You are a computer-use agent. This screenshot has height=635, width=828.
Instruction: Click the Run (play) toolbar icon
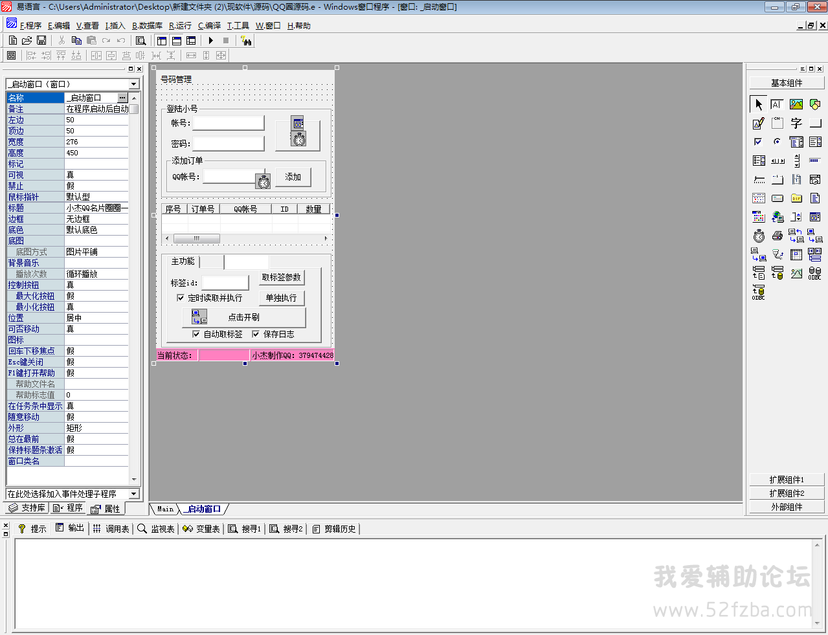[211, 40]
